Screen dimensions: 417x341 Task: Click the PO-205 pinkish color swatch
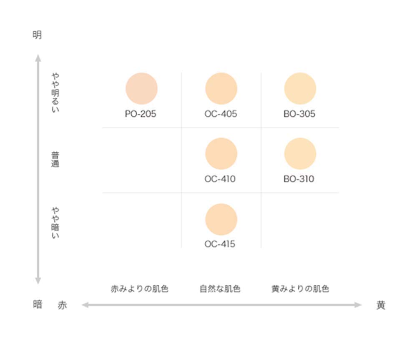point(141,88)
